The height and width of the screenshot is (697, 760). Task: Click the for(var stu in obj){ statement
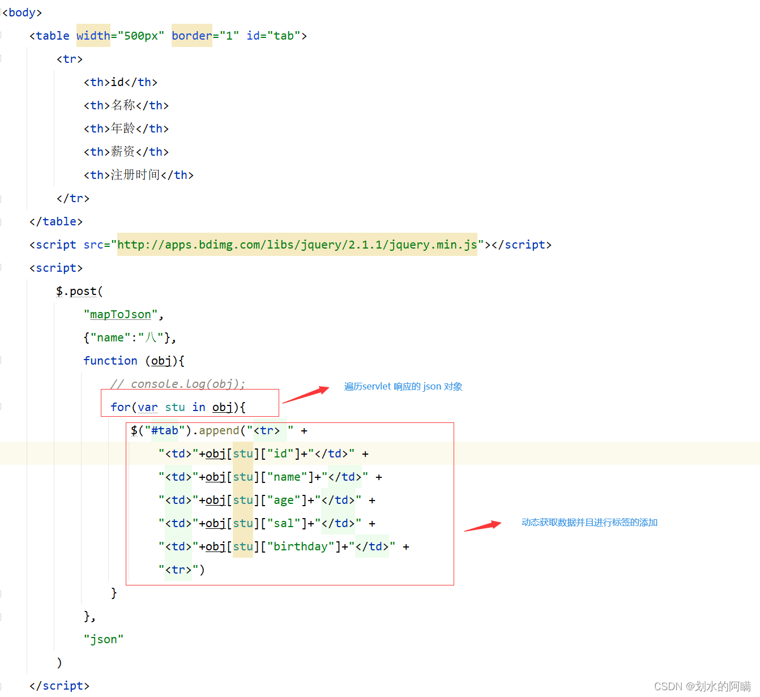click(x=178, y=407)
